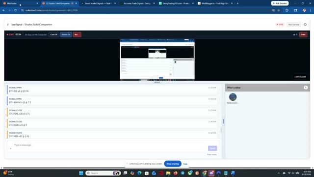This screenshot has height=177, width=314.
Task: Click the Hide link next to Stop sharing
Action: [x=185, y=164]
